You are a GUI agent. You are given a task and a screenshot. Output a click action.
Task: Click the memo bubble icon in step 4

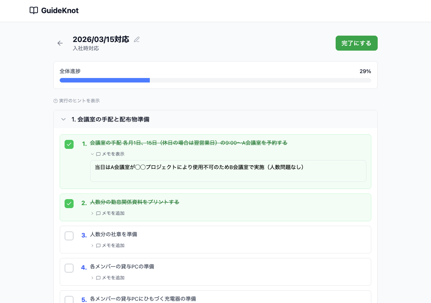click(98, 278)
